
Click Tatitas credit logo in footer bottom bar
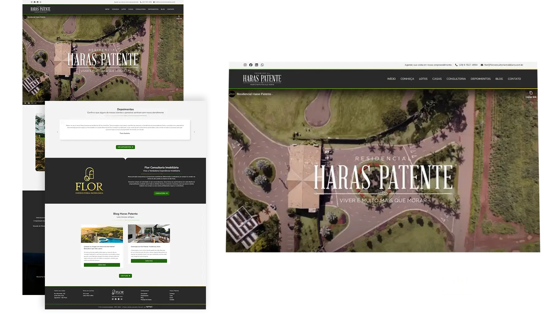tap(149, 307)
